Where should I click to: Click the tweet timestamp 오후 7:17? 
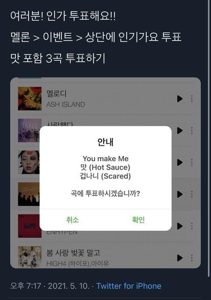(25, 286)
